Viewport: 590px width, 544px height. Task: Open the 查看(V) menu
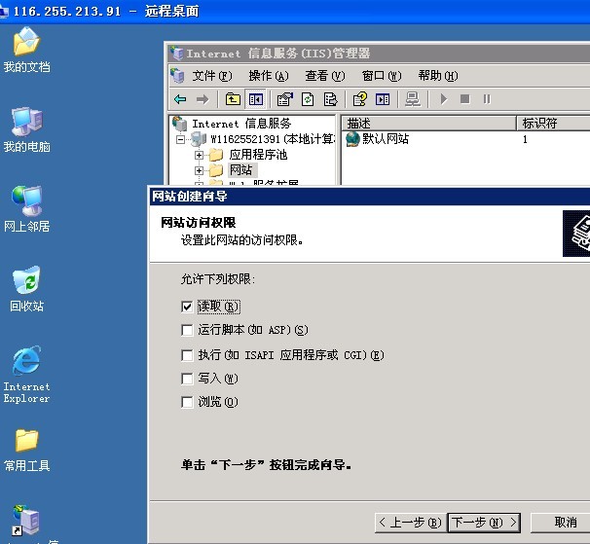point(324,76)
